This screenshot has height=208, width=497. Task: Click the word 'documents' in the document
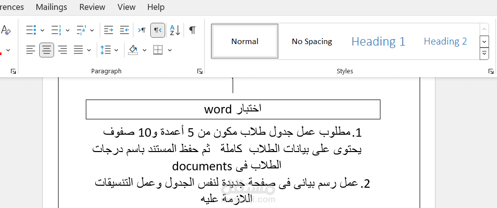click(x=201, y=165)
